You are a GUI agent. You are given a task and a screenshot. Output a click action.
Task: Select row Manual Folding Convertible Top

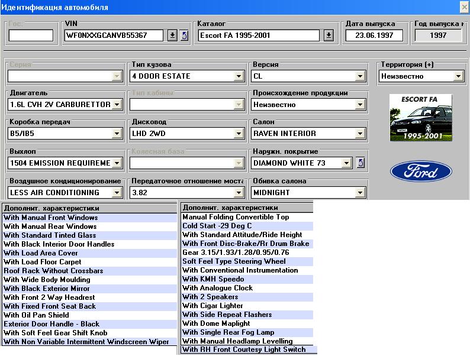coord(247,217)
